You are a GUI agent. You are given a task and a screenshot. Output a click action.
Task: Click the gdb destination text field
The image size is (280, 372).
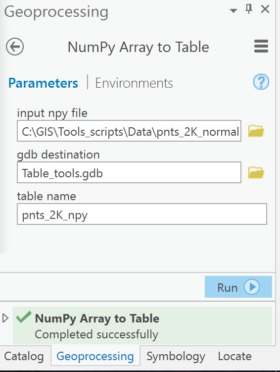[x=129, y=172]
